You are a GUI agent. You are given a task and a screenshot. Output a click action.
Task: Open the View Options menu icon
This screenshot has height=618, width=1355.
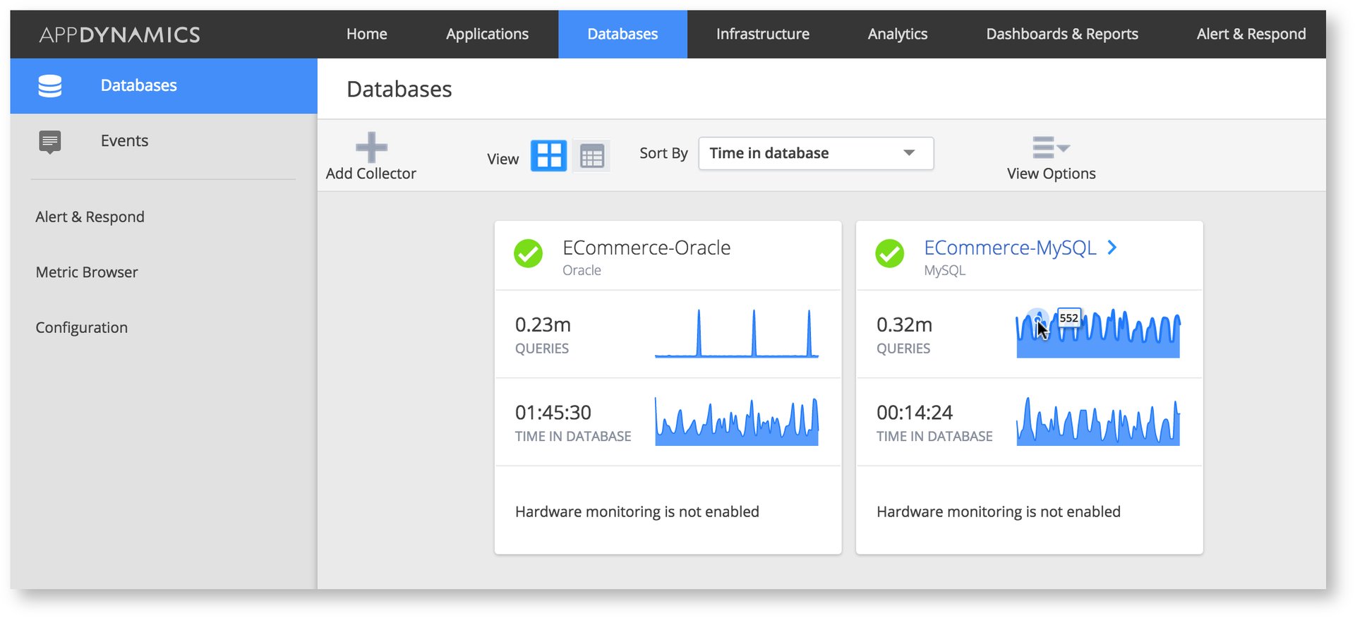1051,147
